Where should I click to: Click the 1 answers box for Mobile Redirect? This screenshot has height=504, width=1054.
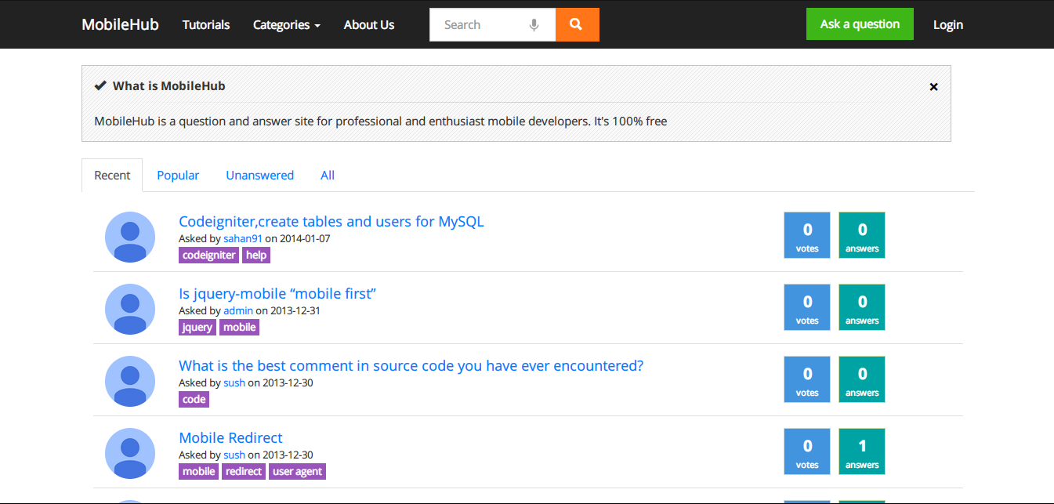(x=862, y=451)
